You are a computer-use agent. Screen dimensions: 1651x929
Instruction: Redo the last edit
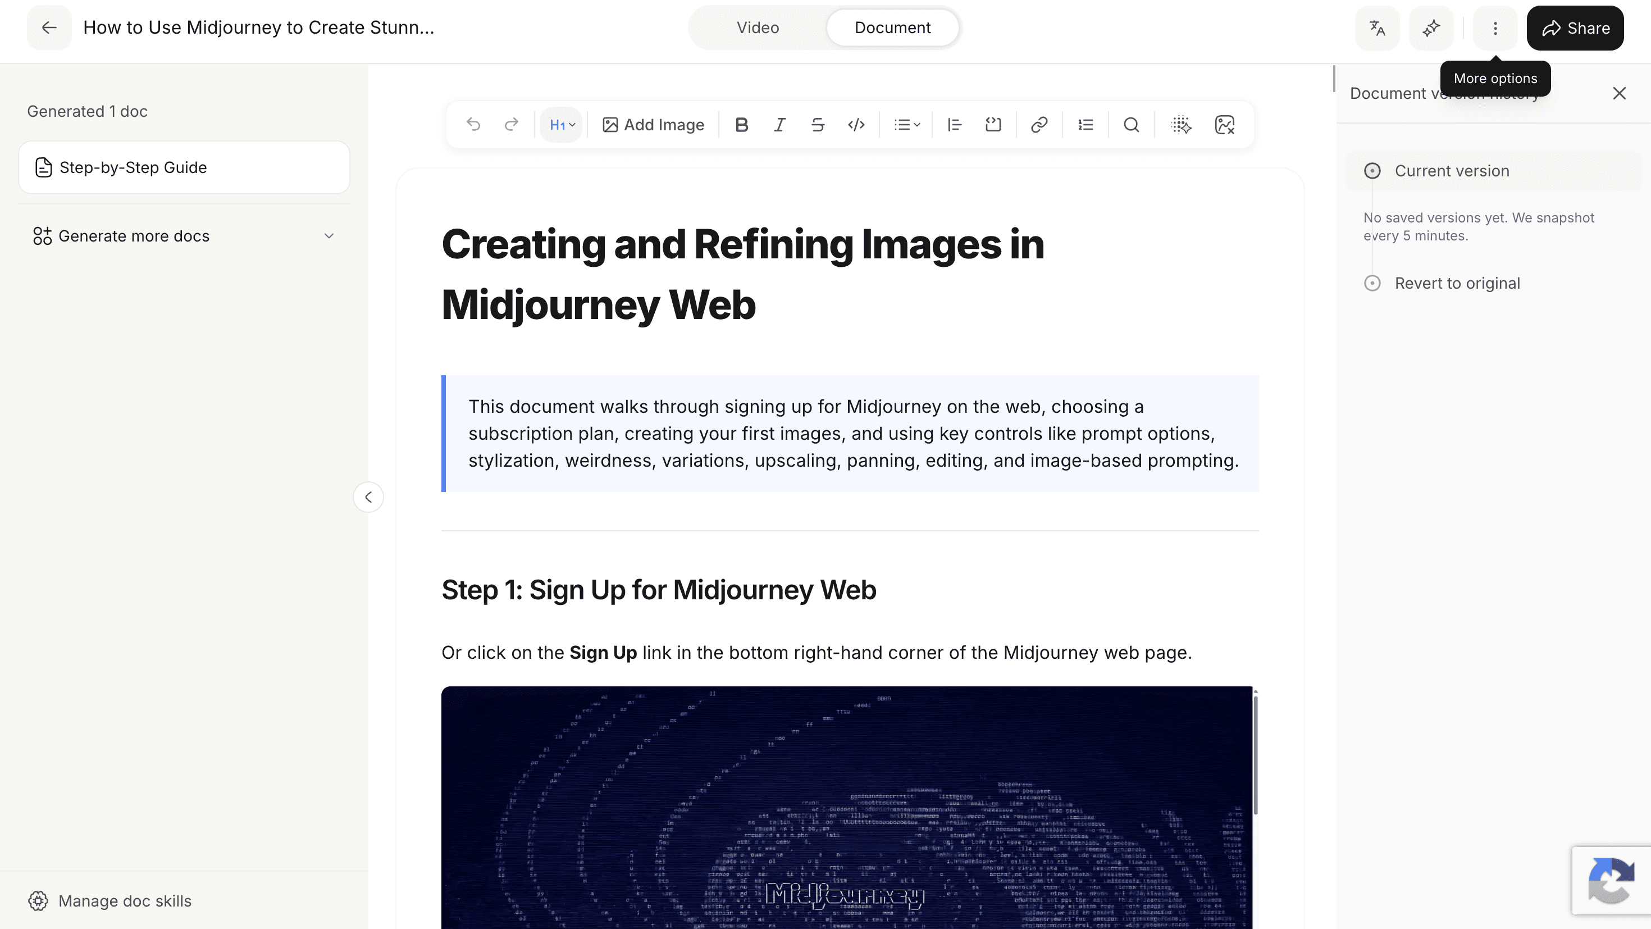click(x=511, y=124)
